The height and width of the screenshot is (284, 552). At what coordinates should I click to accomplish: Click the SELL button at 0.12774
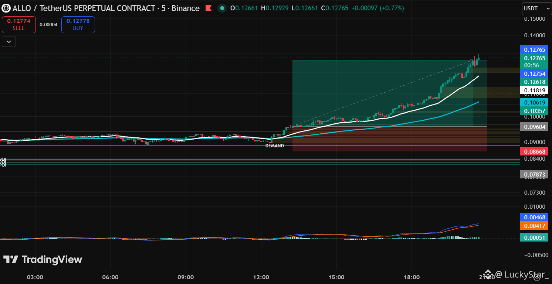pos(19,24)
